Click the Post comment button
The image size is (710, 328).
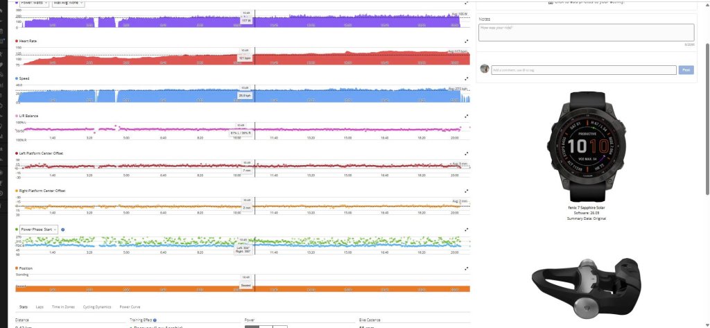(x=686, y=70)
